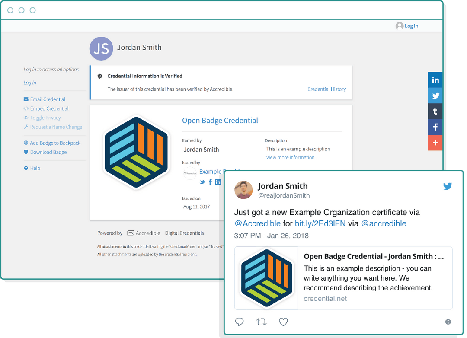
Task: Click the verified checkmark seal icon
Action: tap(100, 76)
